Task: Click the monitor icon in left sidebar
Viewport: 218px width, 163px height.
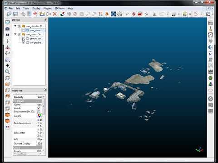Action: tap(7, 22)
